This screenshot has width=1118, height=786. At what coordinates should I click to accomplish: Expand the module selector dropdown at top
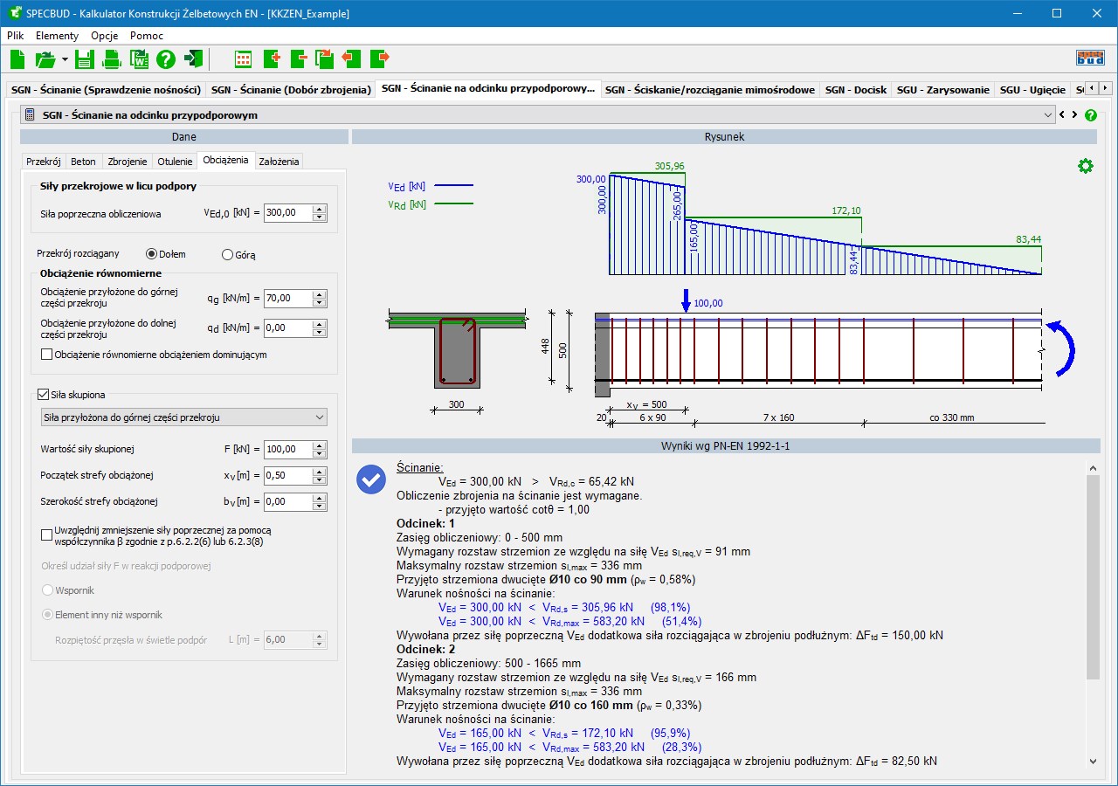(1048, 114)
